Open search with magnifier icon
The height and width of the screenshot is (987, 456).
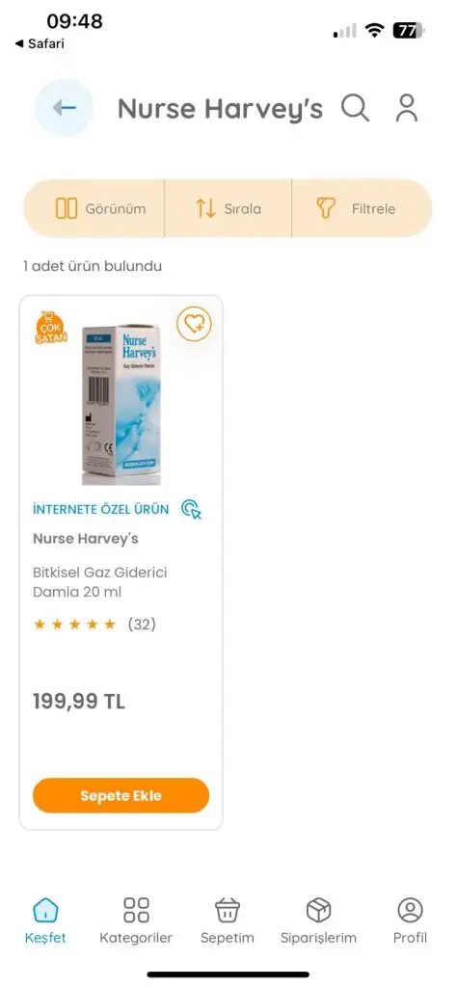click(355, 108)
